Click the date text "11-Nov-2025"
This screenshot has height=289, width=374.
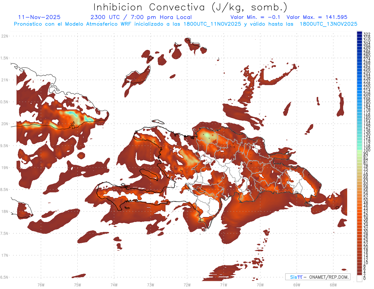39,17
